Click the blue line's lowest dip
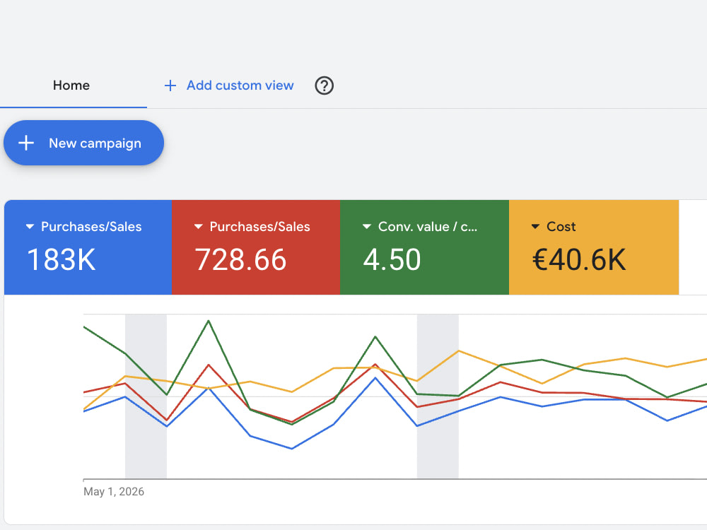707x530 pixels. tap(292, 449)
